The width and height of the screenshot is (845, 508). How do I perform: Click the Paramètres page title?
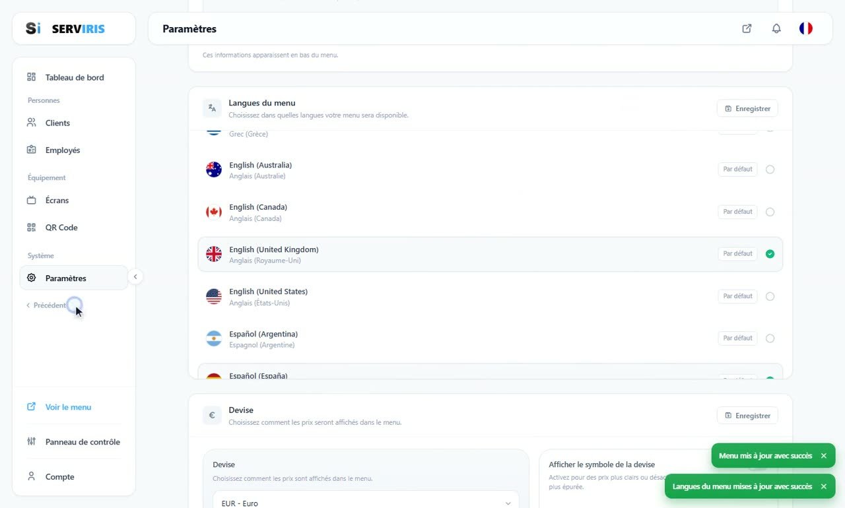coord(189,28)
